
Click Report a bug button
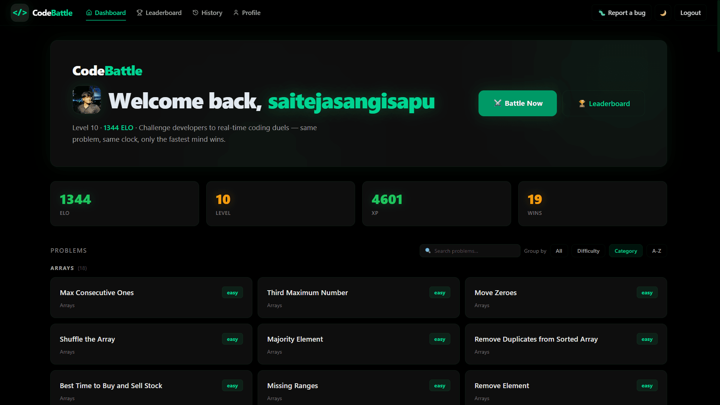pos(622,13)
